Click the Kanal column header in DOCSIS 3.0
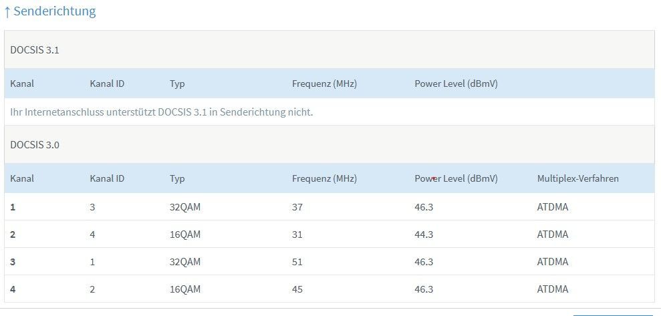Viewport: 661px width, 316px height. [22, 178]
